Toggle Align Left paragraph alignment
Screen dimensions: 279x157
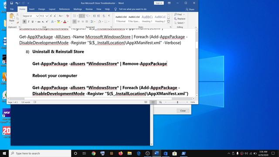point(75,21)
